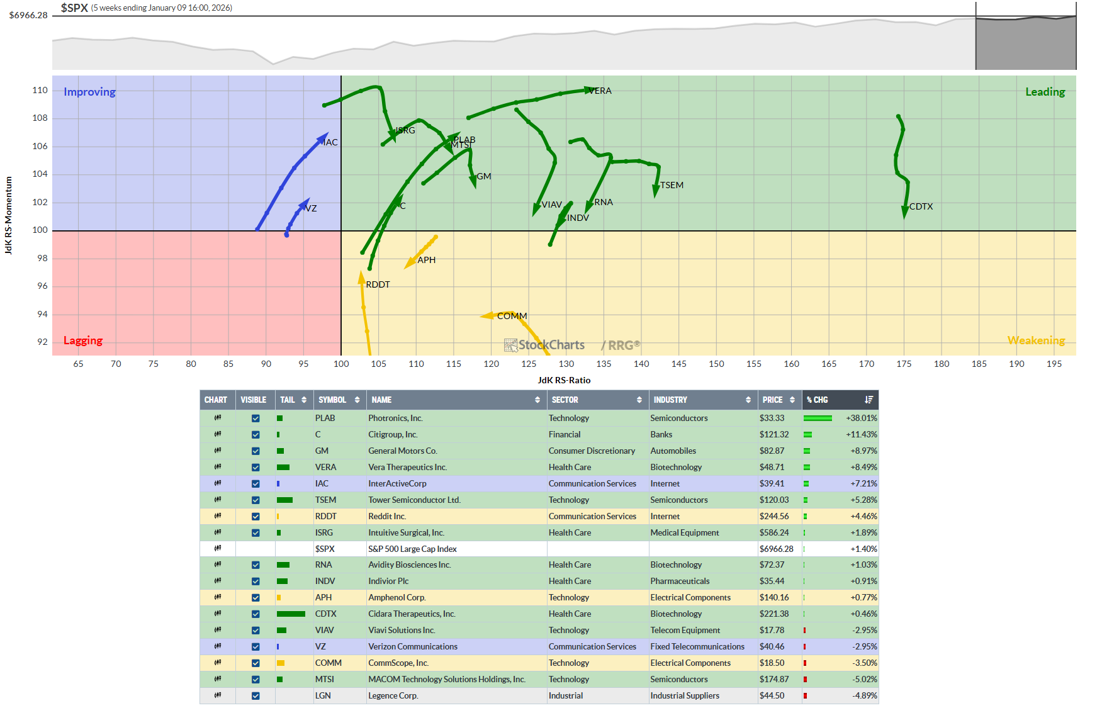
Task: Click $SPX title above the chart
Action: pos(74,8)
